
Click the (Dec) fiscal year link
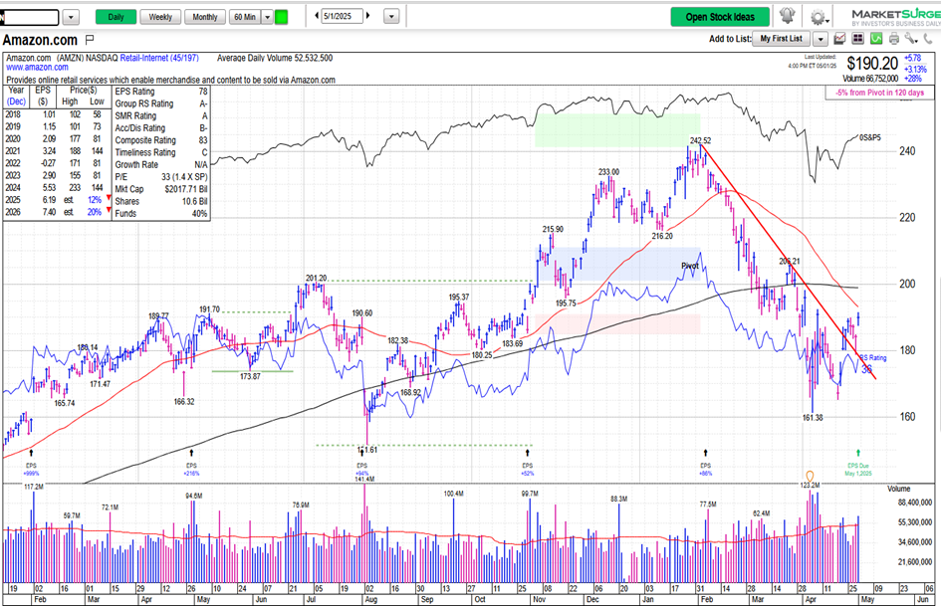click(16, 101)
